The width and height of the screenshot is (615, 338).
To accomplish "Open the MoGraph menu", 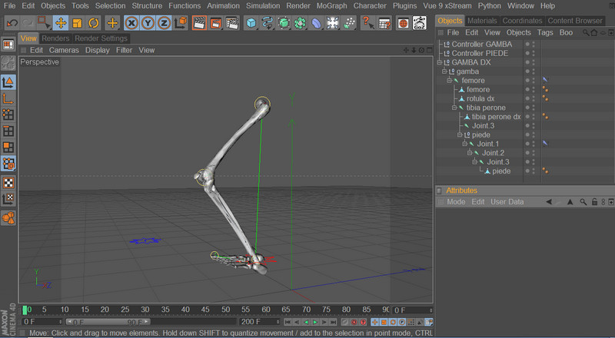I will pyautogui.click(x=332, y=6).
